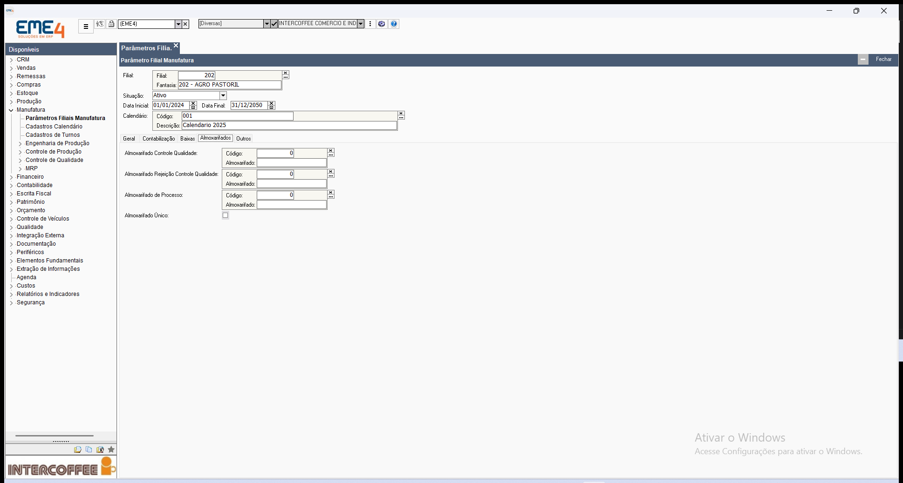Open Filial lookup button beside code 202
The height and width of the screenshot is (483, 903).
coord(286,74)
